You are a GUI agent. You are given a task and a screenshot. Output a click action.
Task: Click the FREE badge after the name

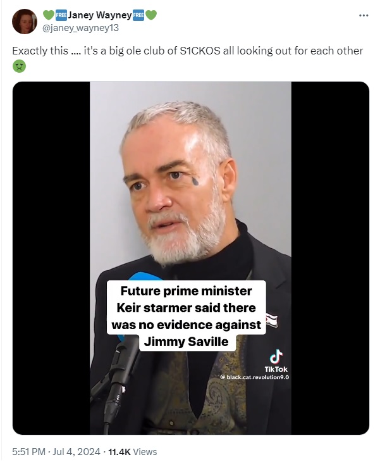pyautogui.click(x=138, y=15)
